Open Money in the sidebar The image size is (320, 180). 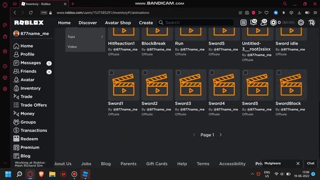click(24, 113)
